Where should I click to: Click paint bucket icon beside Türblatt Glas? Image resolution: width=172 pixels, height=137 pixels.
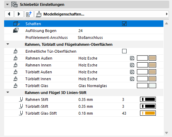(15, 86)
